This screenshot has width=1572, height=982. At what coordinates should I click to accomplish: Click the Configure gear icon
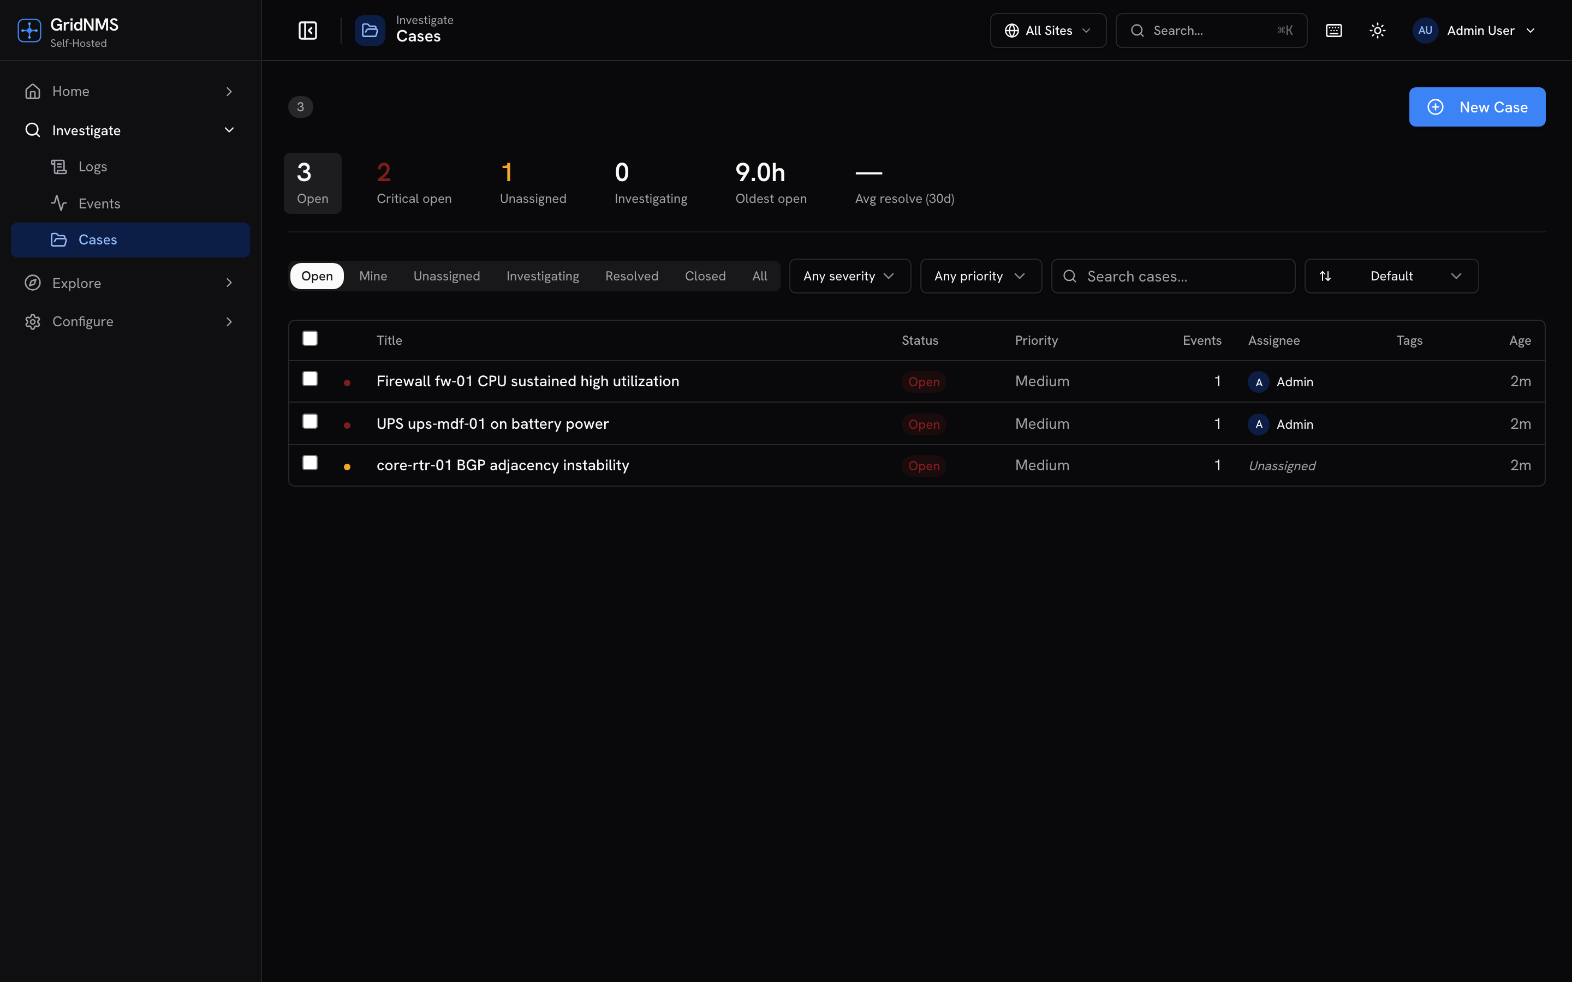33,321
